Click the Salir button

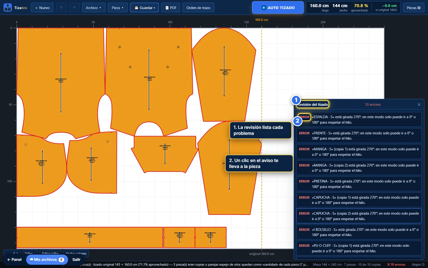pos(76,259)
